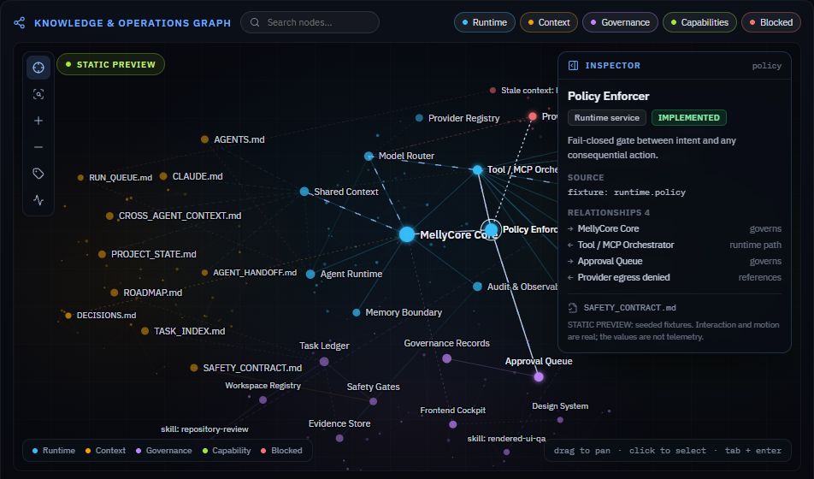Select the ROADMAP.md node
Screen dimensions: 814x479
(115, 293)
